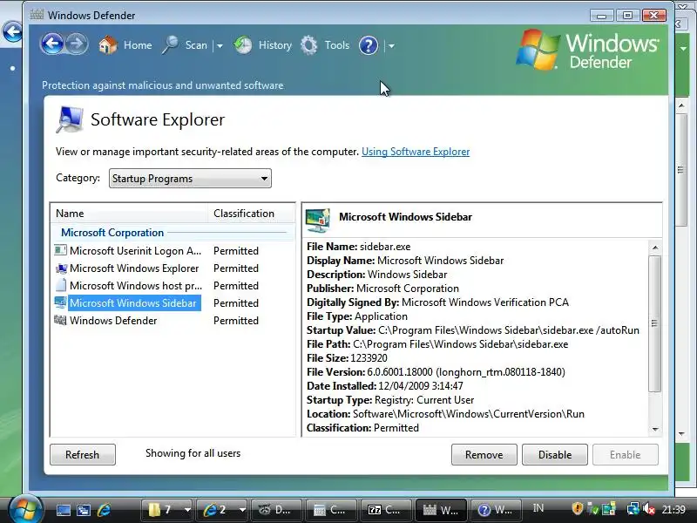Click the details pane scroll up arrow
Image resolution: width=697 pixels, height=523 pixels.
pyautogui.click(x=655, y=248)
